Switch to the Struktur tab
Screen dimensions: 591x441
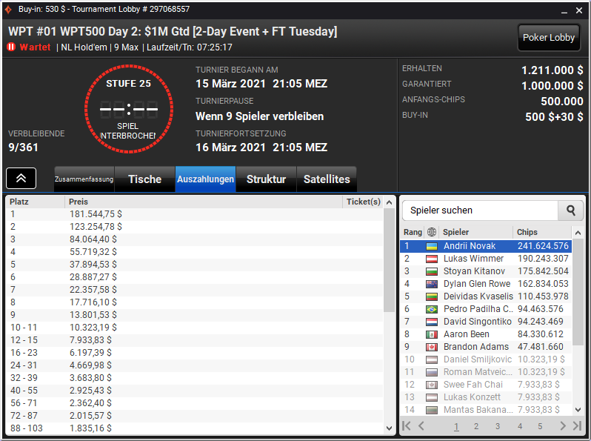click(266, 179)
